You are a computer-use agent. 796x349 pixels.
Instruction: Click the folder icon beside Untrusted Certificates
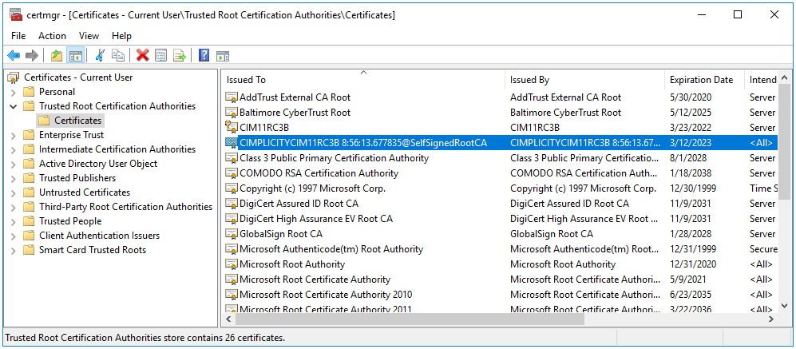(x=29, y=192)
